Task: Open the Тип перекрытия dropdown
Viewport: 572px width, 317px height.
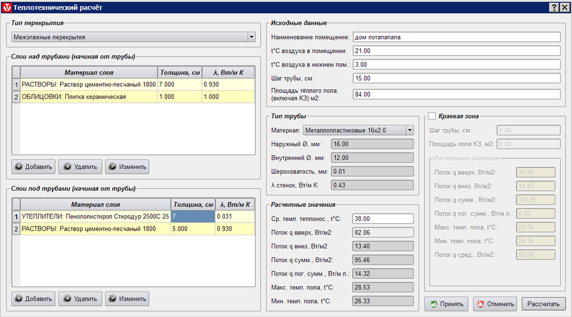Action: click(251, 37)
